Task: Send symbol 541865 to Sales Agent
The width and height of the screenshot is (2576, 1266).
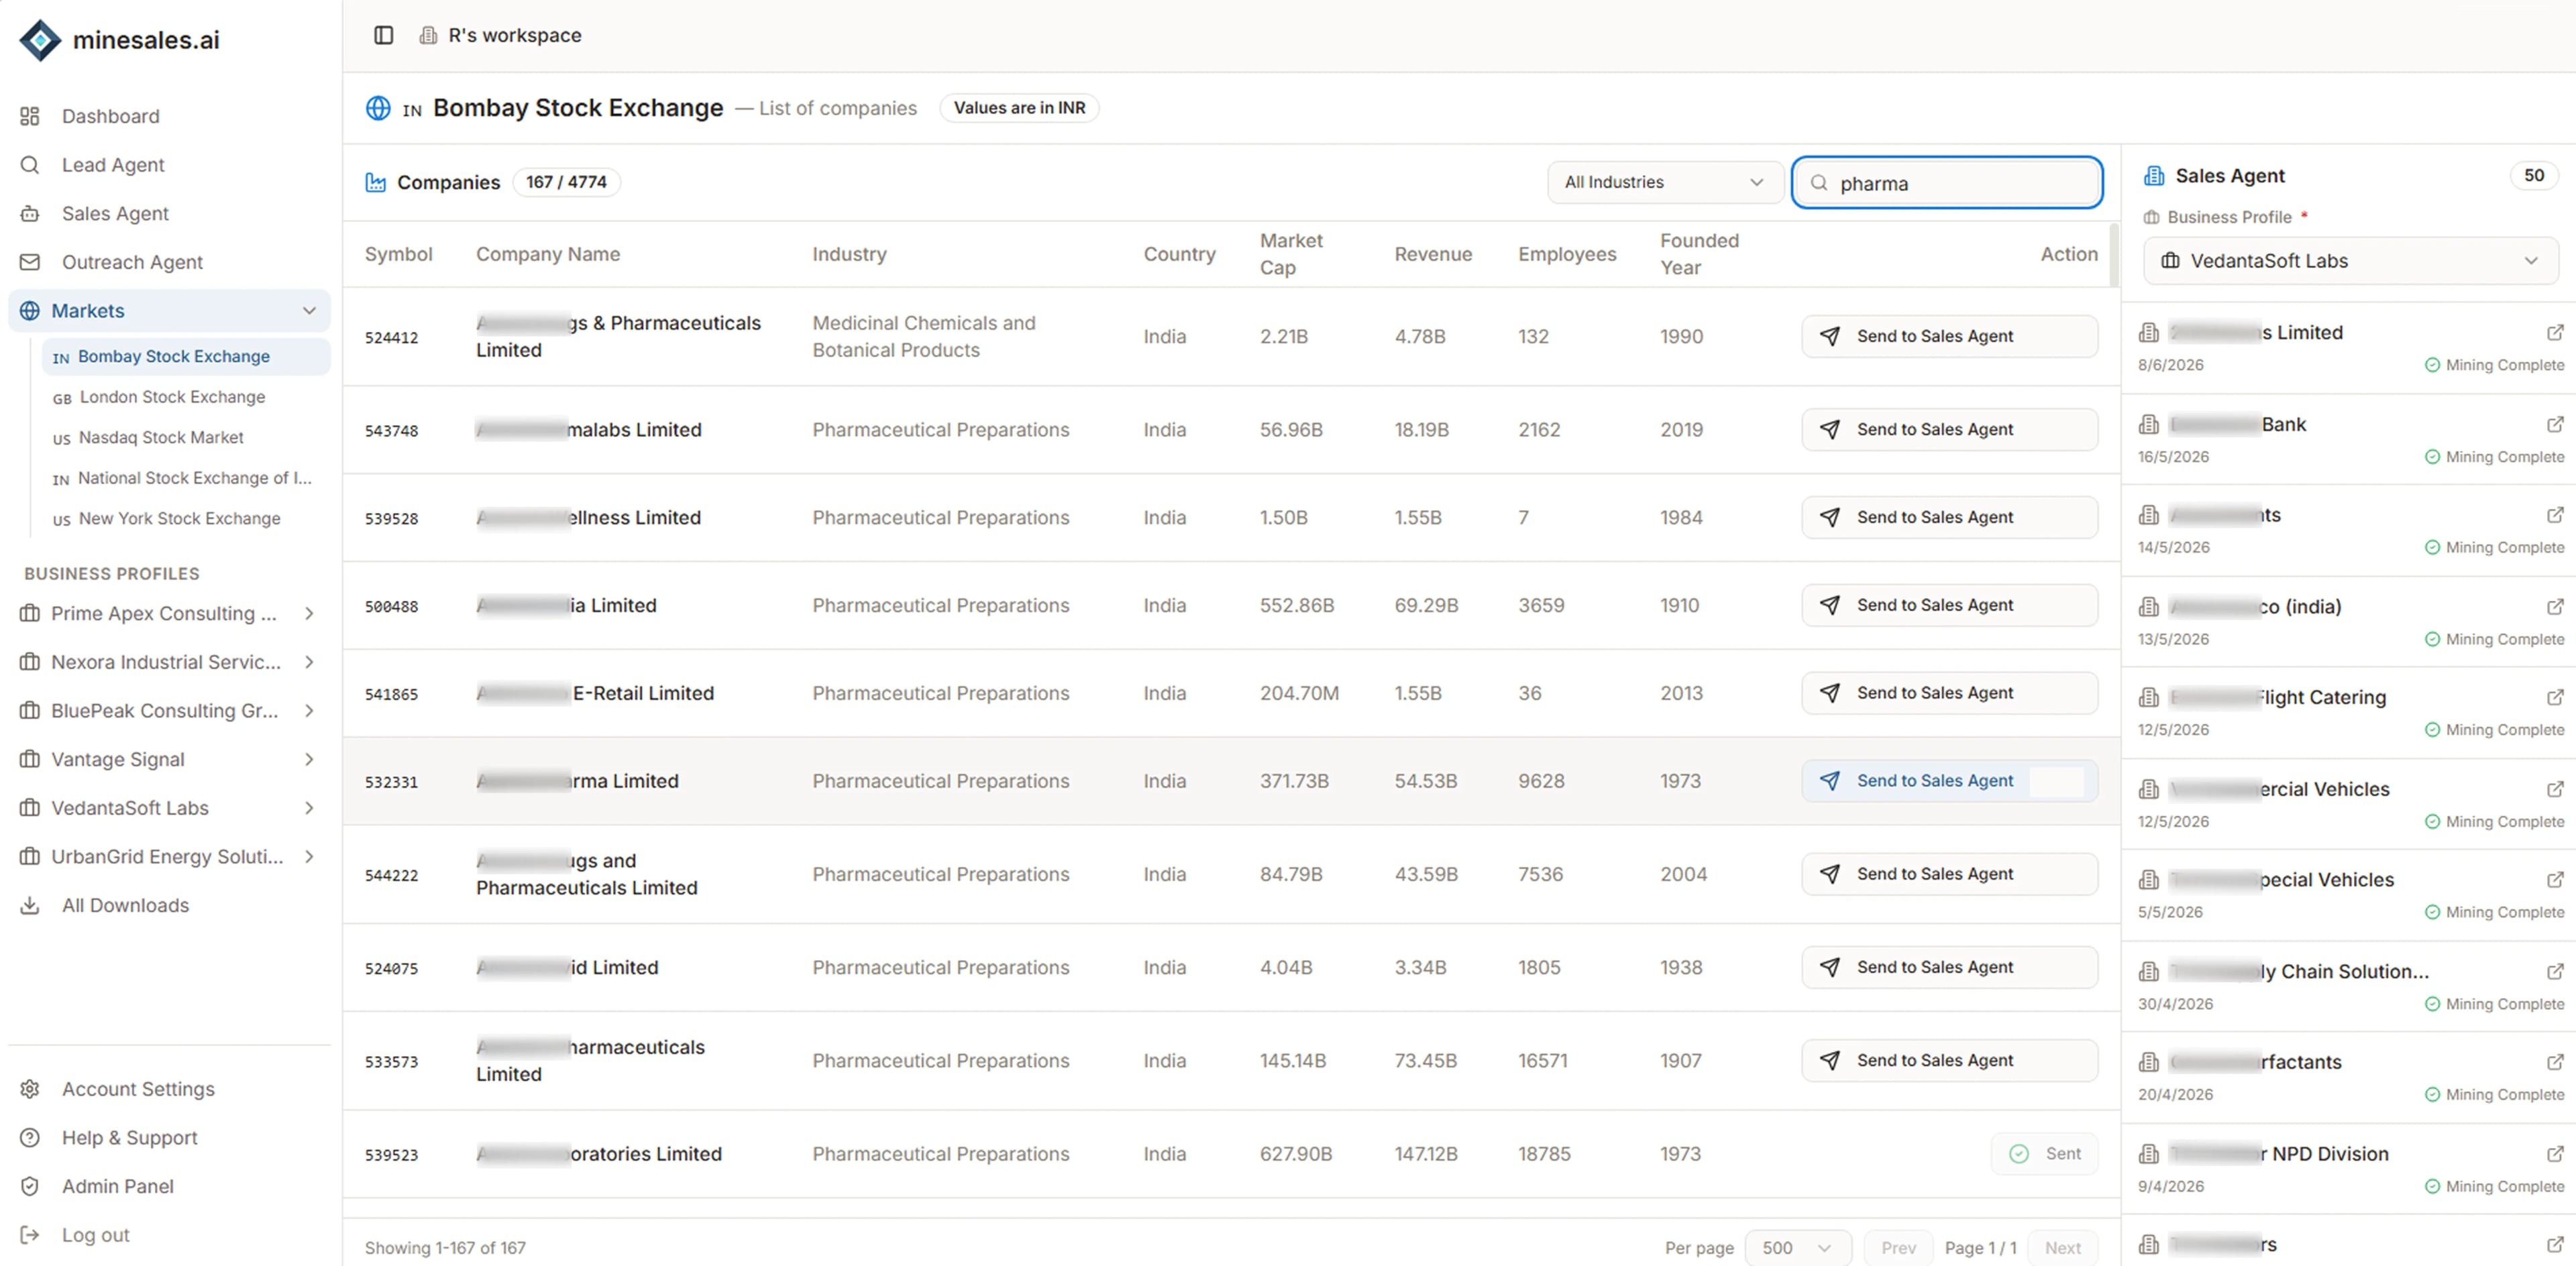Action: click(1949, 693)
